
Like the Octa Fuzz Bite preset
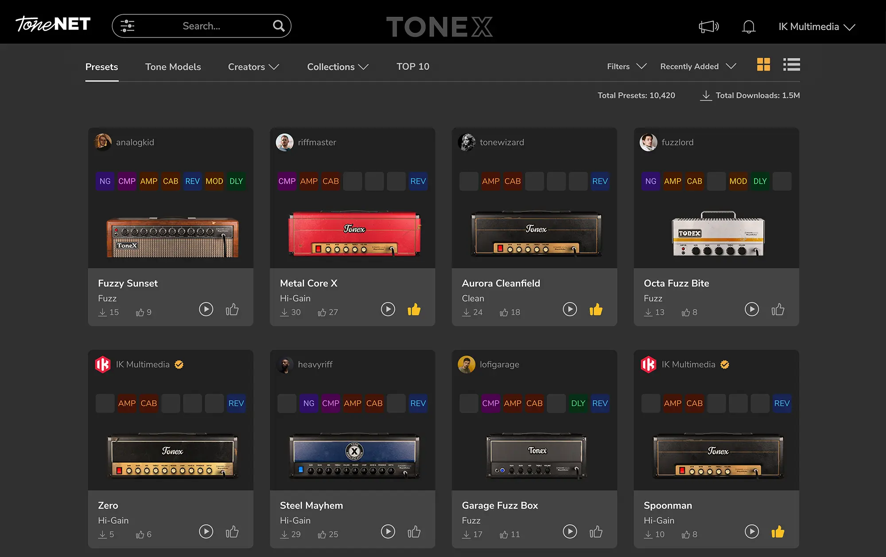click(778, 309)
